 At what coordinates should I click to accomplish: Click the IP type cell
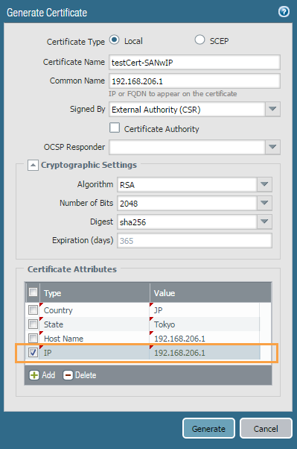(95, 353)
